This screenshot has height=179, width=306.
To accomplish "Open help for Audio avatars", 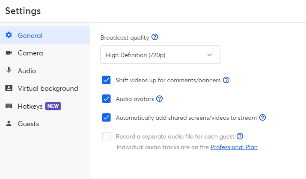I will [160, 99].
